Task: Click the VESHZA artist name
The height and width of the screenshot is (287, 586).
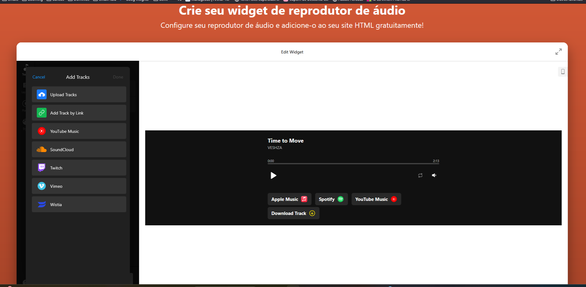Action: [275, 147]
